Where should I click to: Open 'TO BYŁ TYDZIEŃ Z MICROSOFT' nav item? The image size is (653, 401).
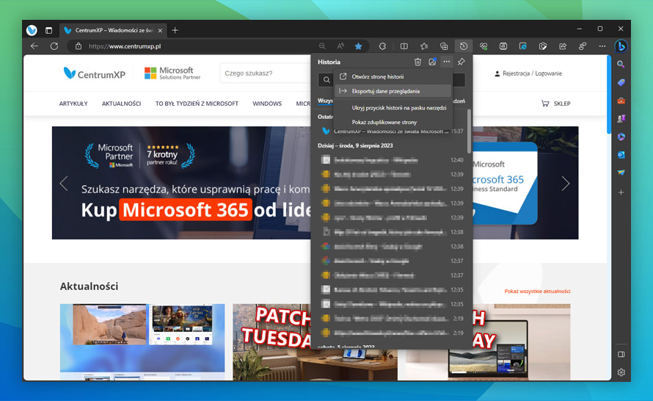(197, 104)
